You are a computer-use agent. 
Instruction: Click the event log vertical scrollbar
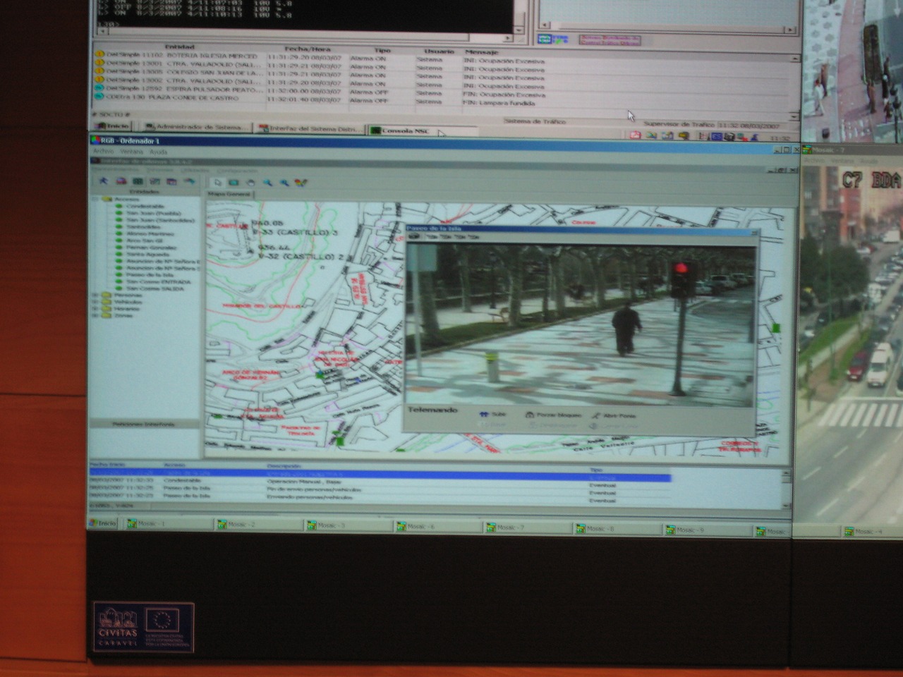pos(786,489)
